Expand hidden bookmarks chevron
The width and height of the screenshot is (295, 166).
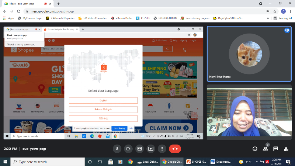click(x=268, y=18)
